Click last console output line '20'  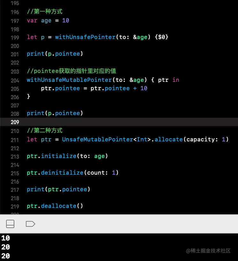pyautogui.click(x=6, y=256)
